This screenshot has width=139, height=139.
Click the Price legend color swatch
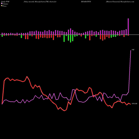[2, 6]
